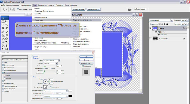The width and height of the screenshot is (190, 104).
Task: Click the lock image pixels brush icon
Action: coord(162,24)
